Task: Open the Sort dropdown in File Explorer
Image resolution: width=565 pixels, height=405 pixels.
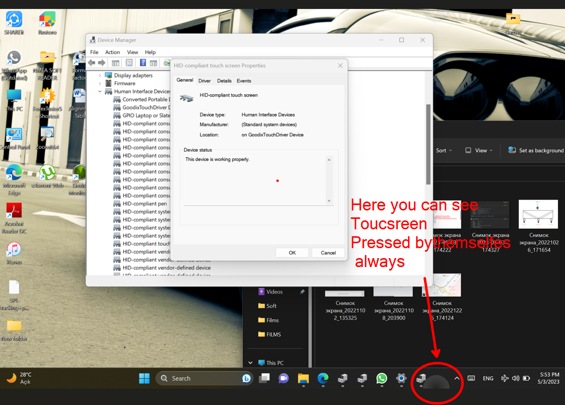Action: 444,150
